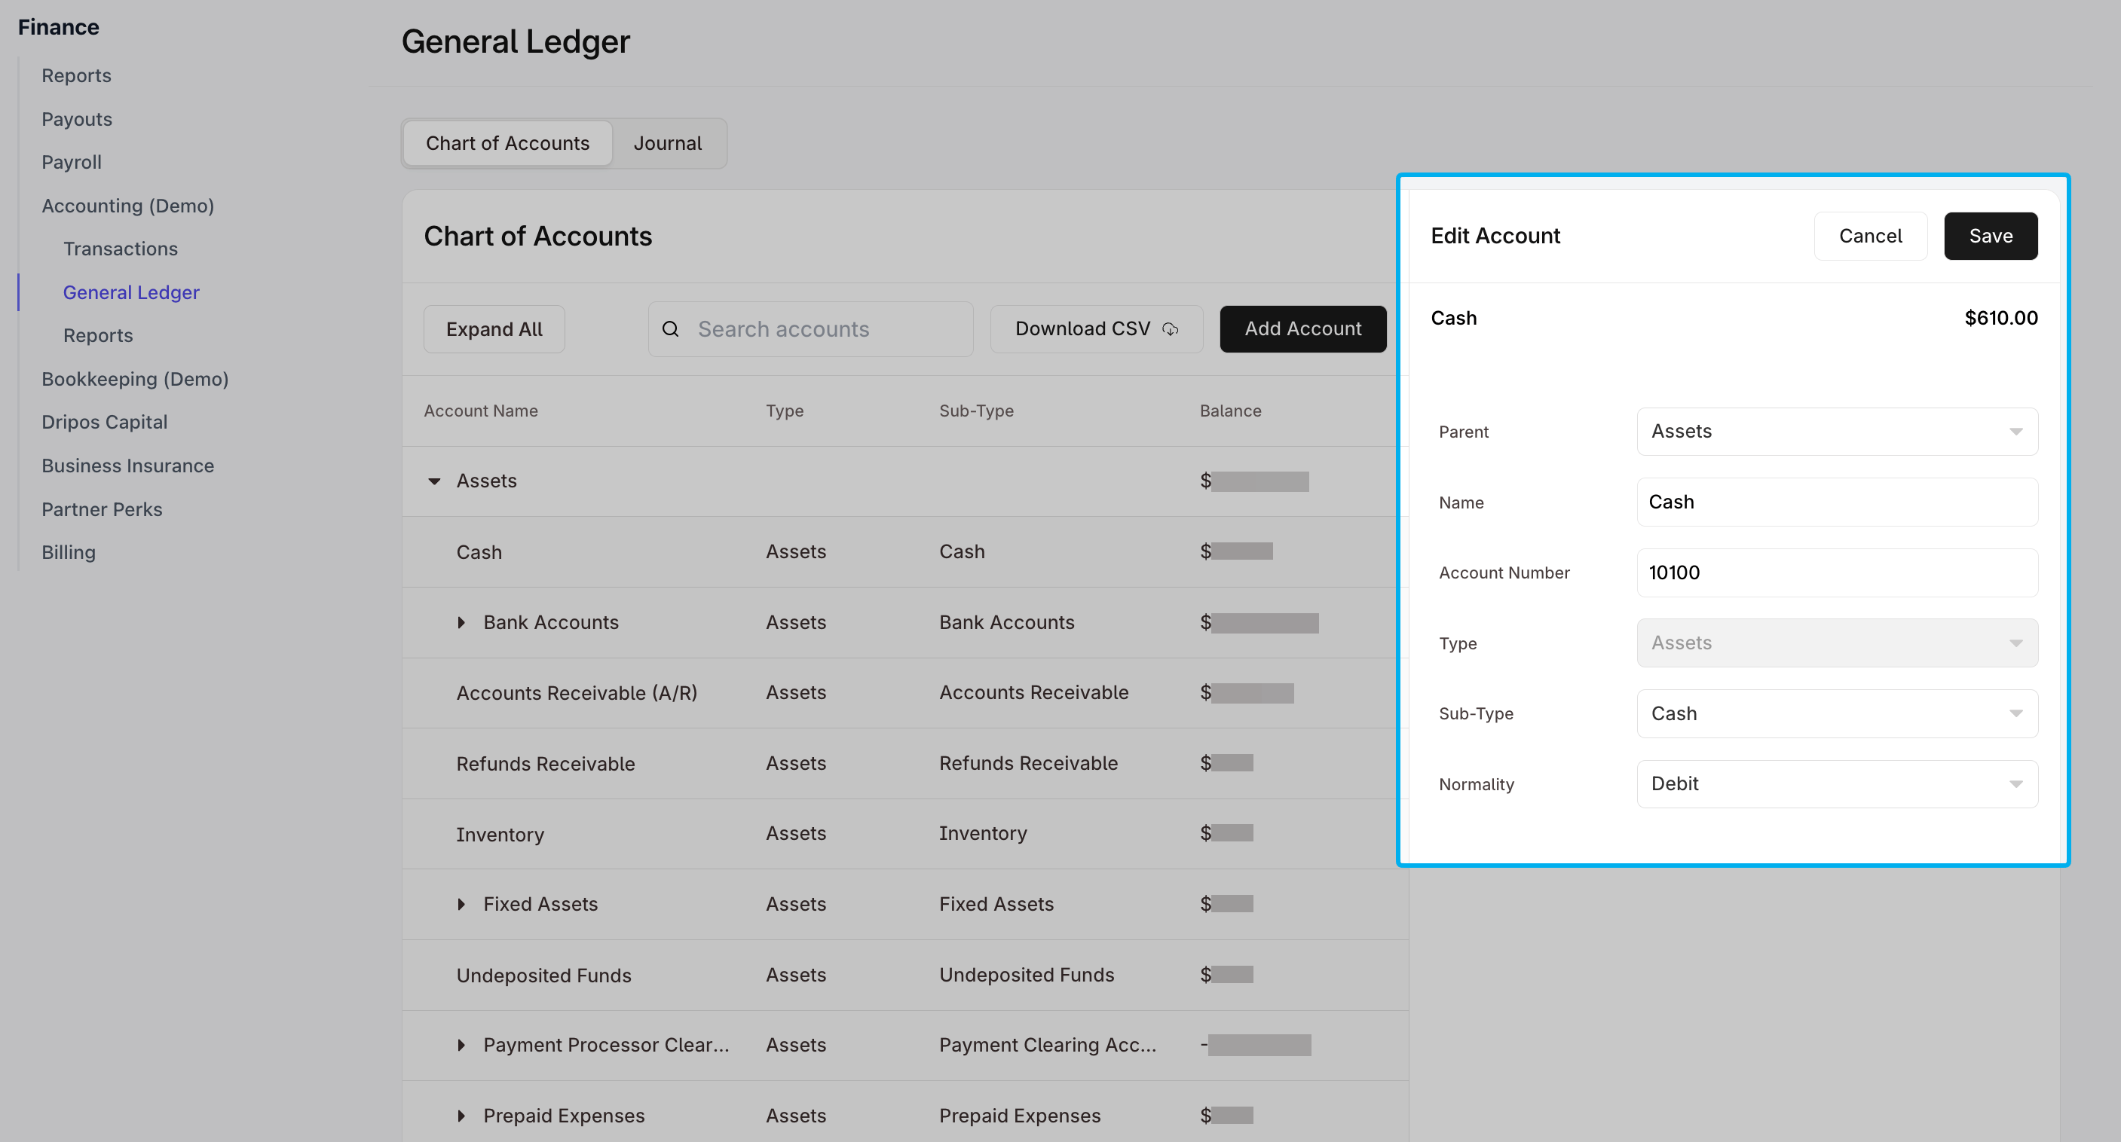Click the Bank Accounts sub-type cell
Screen dimensions: 2121x1142
coord(1007,623)
